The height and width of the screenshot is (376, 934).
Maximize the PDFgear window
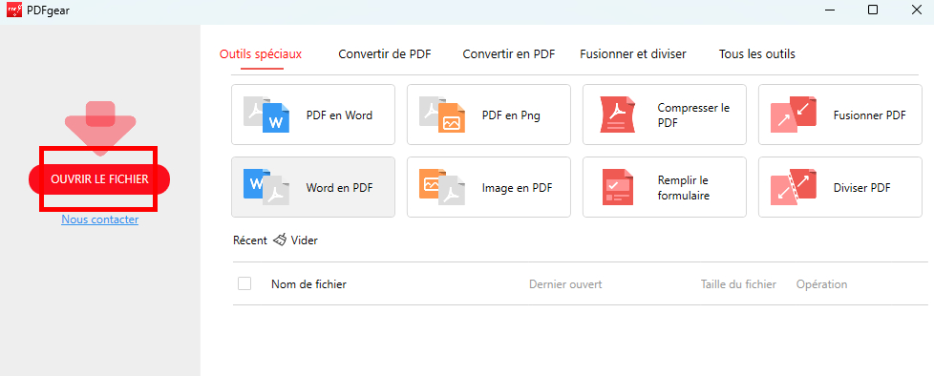click(x=872, y=10)
